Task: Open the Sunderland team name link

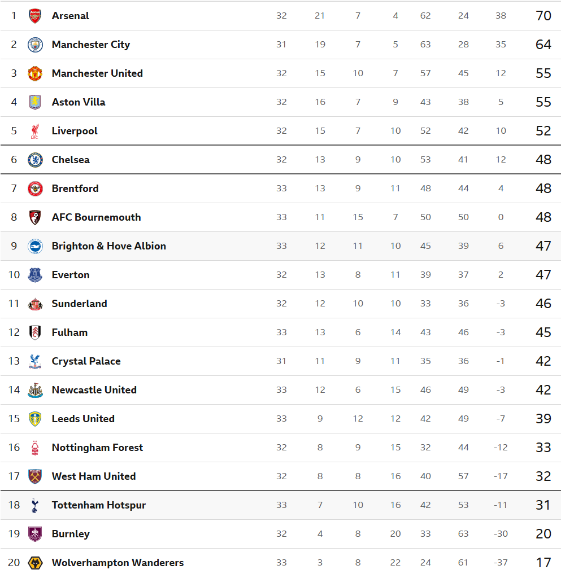Action: coord(79,304)
